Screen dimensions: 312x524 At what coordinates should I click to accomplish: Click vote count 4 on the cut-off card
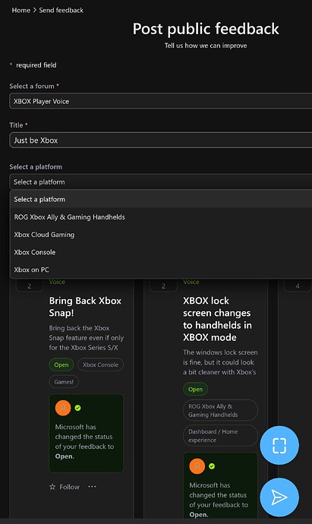pyautogui.click(x=298, y=286)
